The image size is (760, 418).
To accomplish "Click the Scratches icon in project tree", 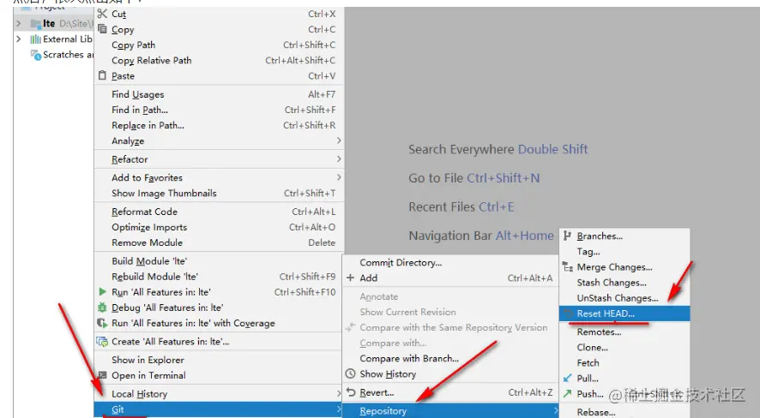I will pos(36,55).
